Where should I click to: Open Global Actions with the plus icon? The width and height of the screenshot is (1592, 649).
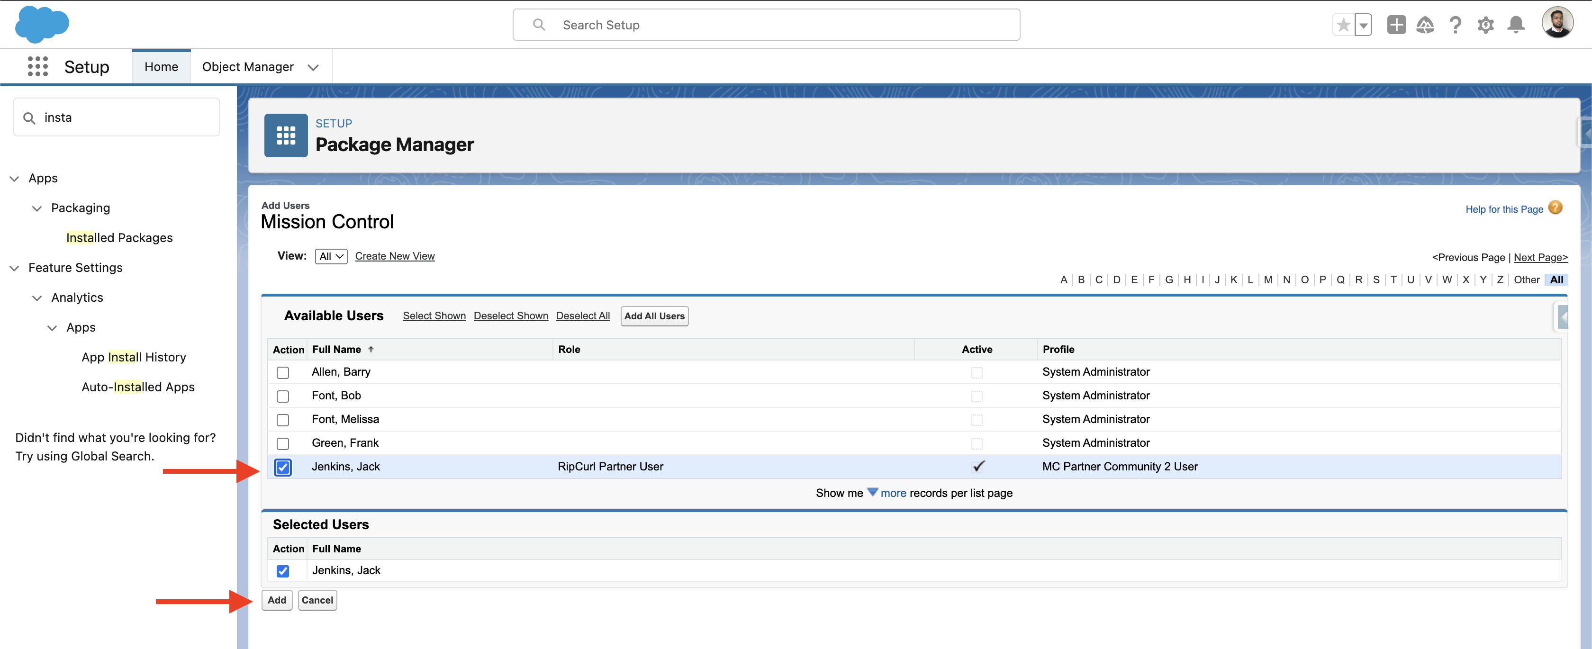(x=1395, y=25)
